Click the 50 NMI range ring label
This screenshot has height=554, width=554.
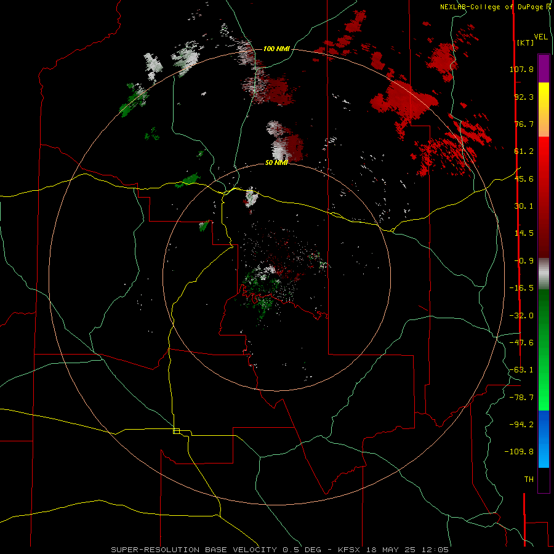coord(276,163)
